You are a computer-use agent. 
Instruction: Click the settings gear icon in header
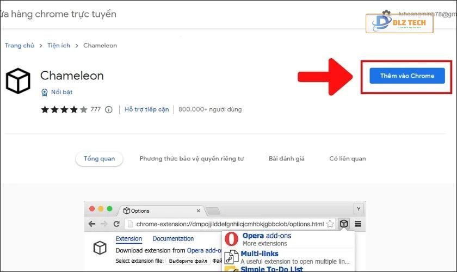coord(386,13)
